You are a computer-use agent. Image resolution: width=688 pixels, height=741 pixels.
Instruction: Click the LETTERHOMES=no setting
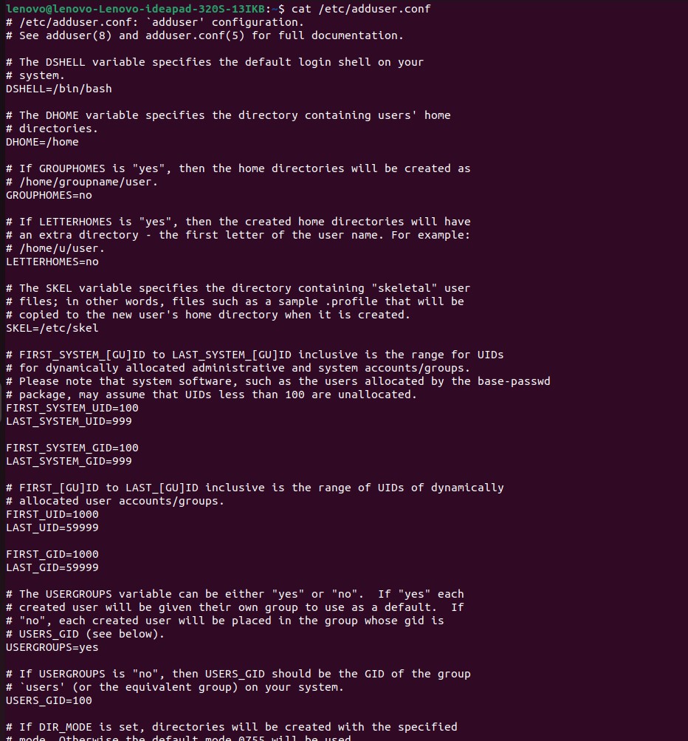(x=52, y=262)
